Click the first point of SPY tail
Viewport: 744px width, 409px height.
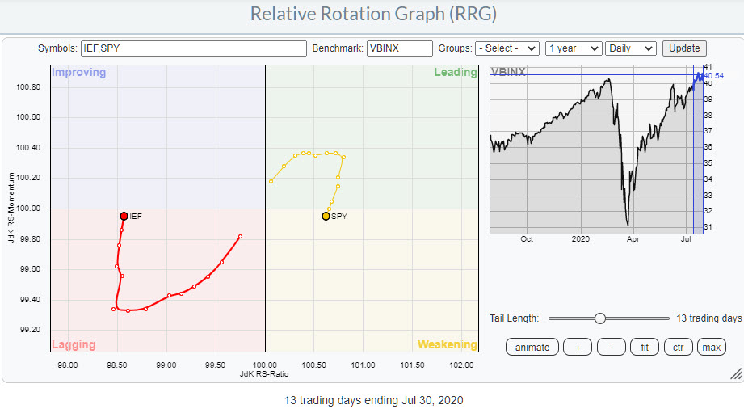(271, 181)
